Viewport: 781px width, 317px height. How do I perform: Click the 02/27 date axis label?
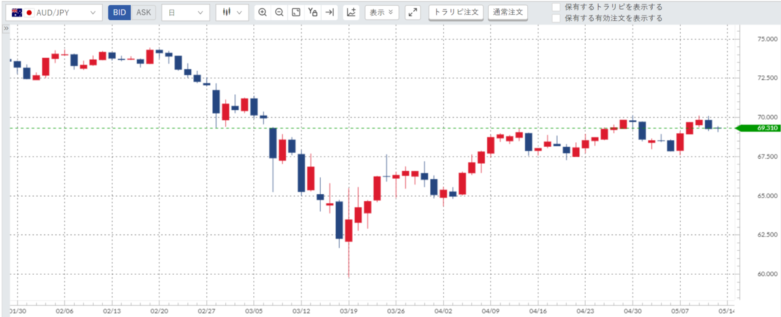click(x=207, y=311)
